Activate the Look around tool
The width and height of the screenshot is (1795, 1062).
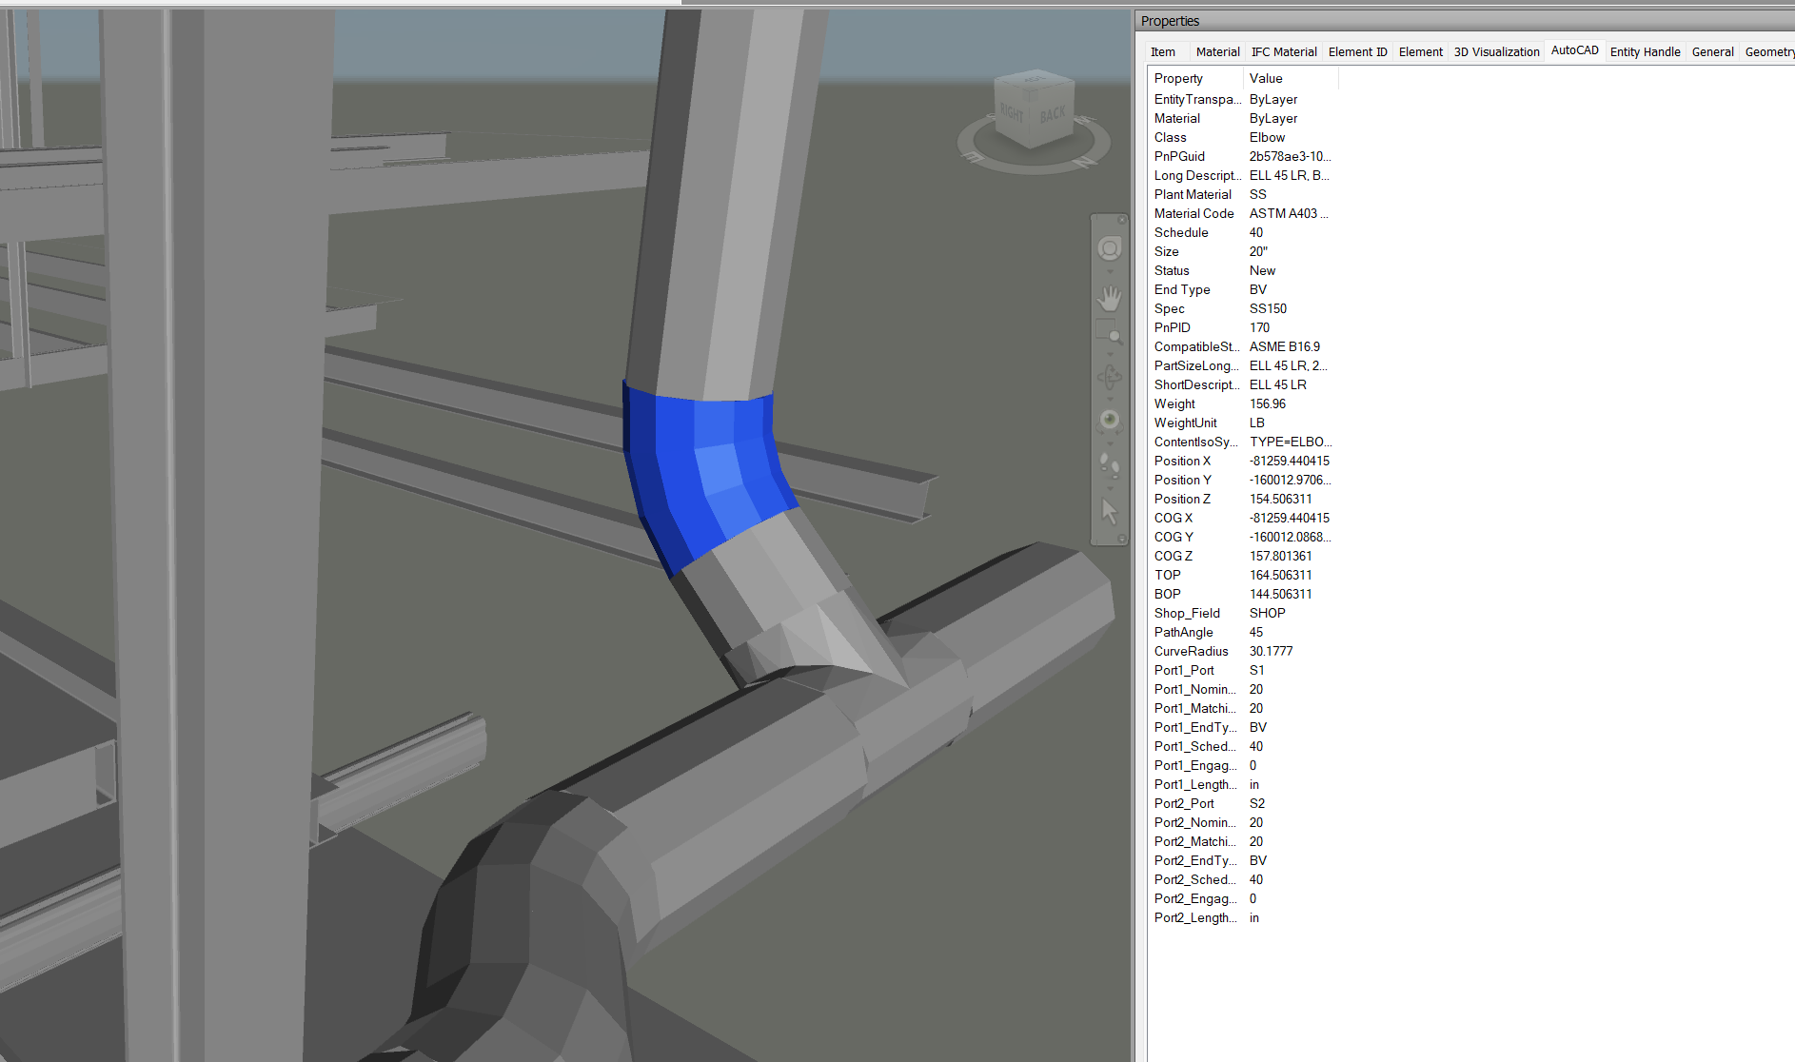[x=1109, y=418]
